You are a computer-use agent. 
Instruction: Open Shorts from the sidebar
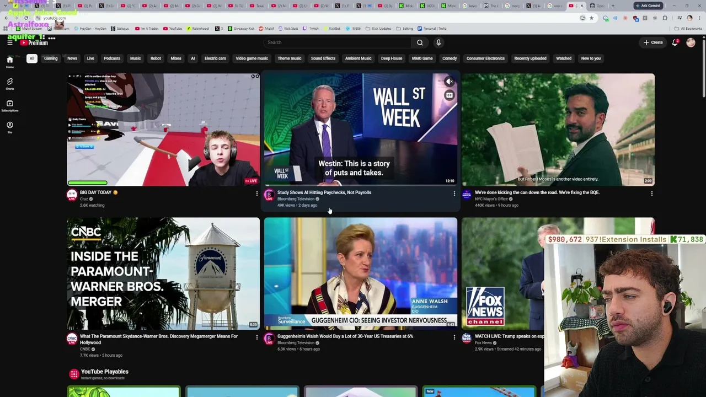click(9, 84)
